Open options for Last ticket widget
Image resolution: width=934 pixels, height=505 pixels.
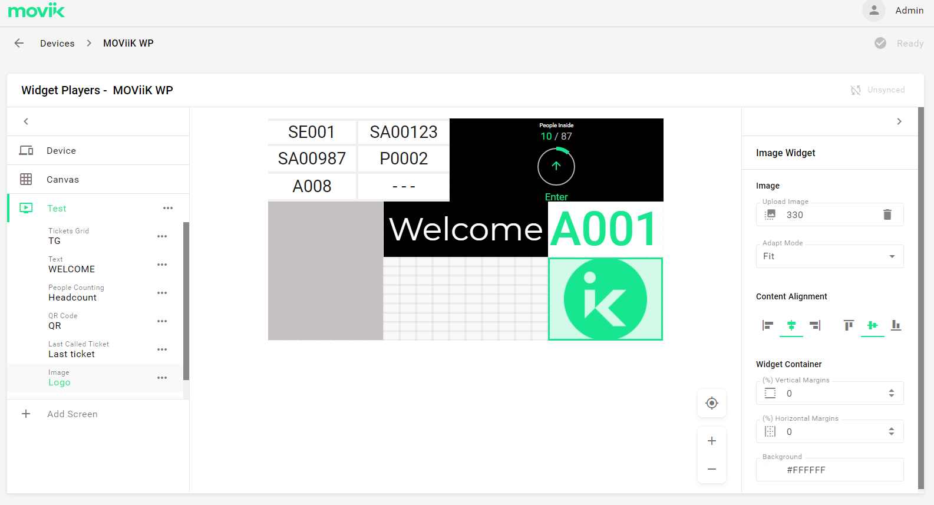click(162, 349)
